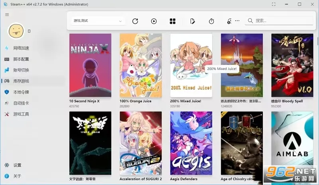The width and height of the screenshot is (319, 185).
Task: Select 本地令牌 sidebar item
Action: point(21,92)
